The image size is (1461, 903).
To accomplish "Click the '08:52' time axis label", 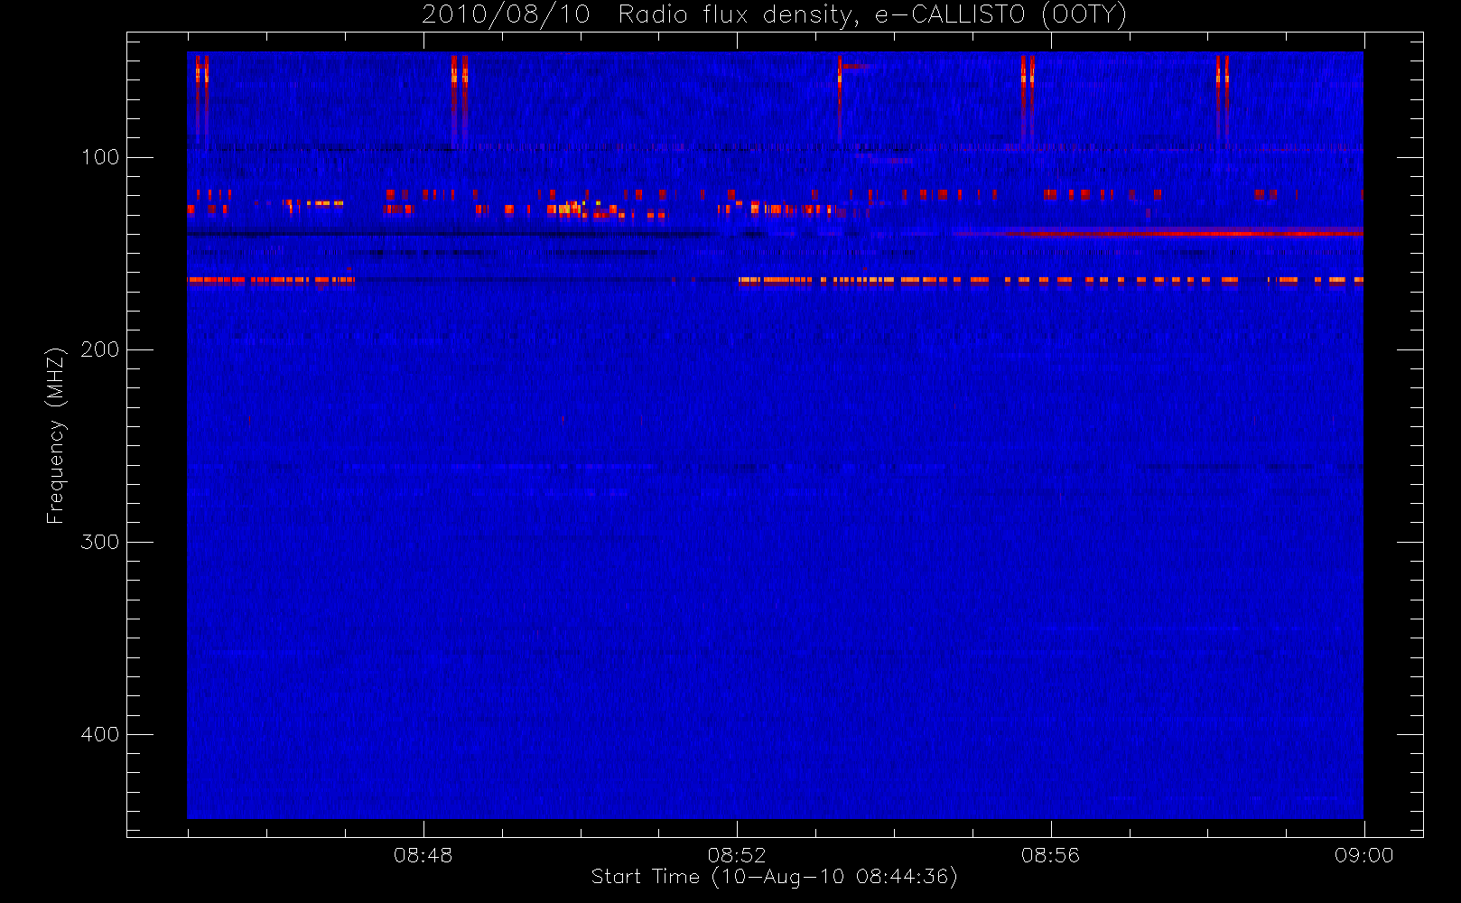I will tap(737, 855).
